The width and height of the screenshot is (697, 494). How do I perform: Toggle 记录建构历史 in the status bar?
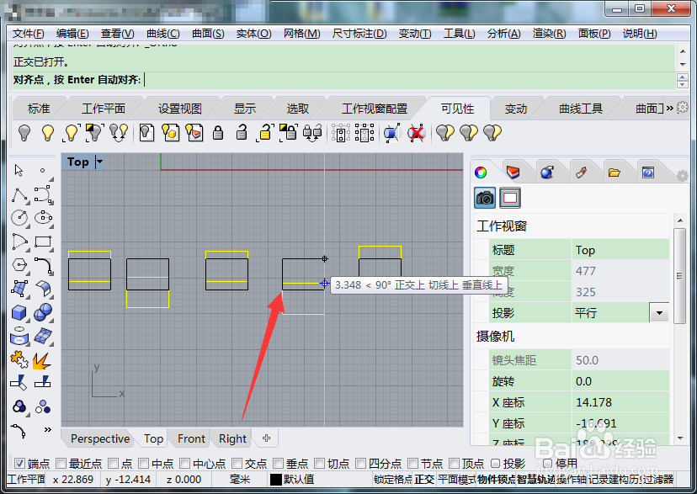click(616, 480)
